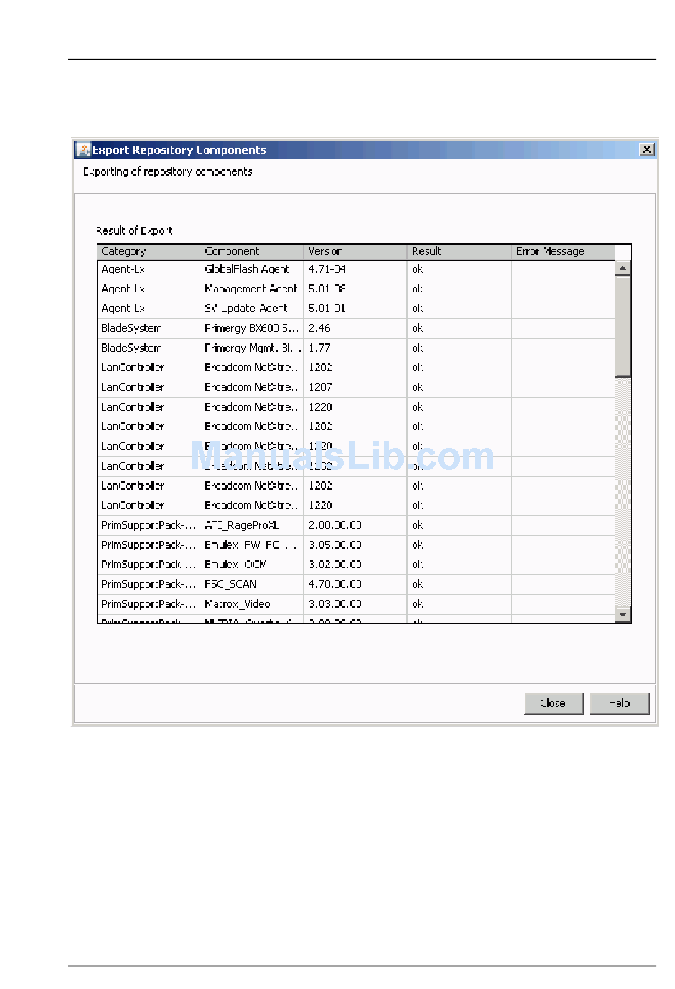The width and height of the screenshot is (675, 989).
Task: Click version 5.01-01 cell
Action: pyautogui.click(x=355, y=309)
